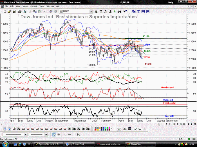Click the chart horizontal scrollbar thumb
The image size is (197, 147).
click(160, 124)
